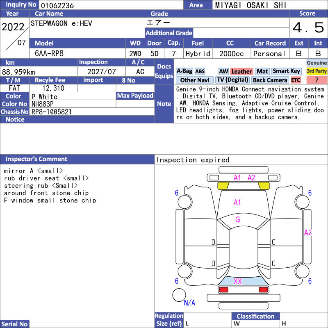Click the Max Payload label
The image size is (328, 328).
click(135, 96)
